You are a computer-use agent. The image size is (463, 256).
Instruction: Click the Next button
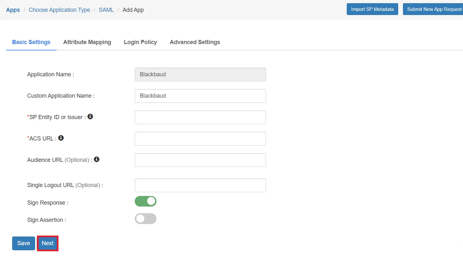48,243
